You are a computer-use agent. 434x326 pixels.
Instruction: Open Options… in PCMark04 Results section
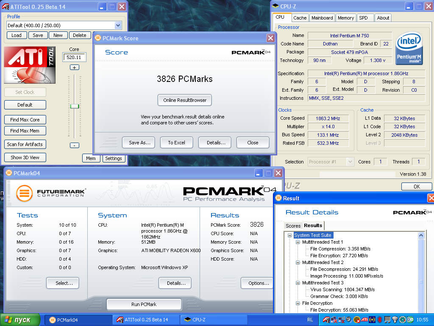(x=258, y=283)
